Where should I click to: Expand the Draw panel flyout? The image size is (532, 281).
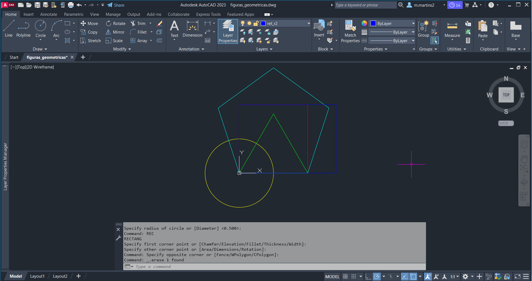pos(40,49)
